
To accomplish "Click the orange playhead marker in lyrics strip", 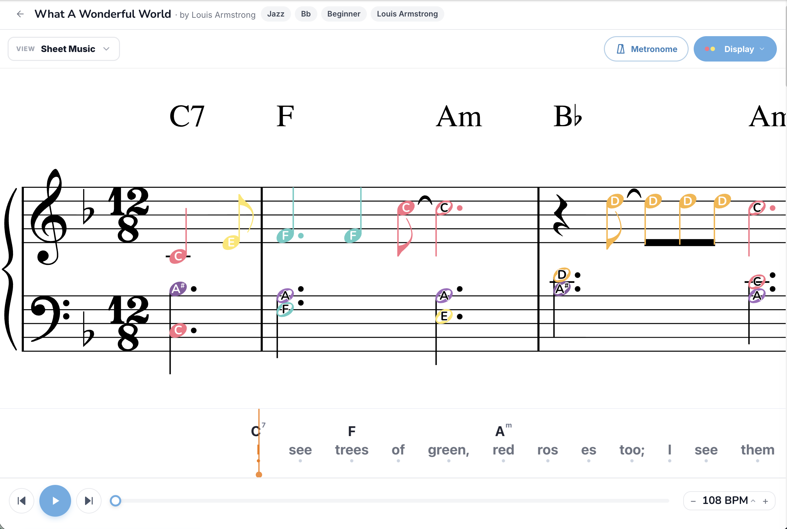I will coord(259,474).
